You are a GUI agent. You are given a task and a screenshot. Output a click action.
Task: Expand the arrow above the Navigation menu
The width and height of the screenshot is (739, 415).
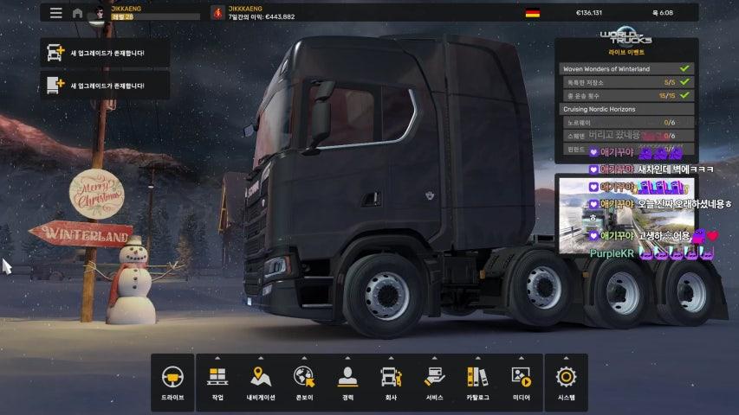pyautogui.click(x=260, y=358)
